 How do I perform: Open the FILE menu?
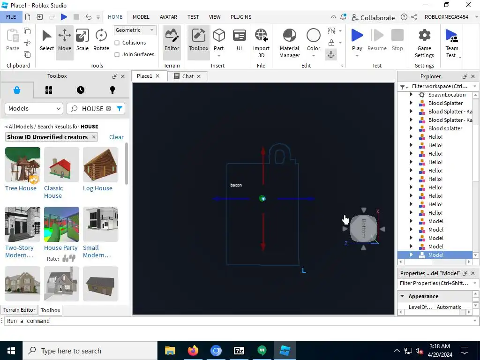(11, 17)
